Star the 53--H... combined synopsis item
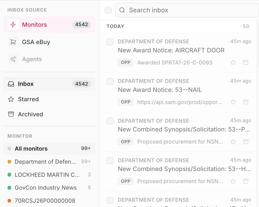Image resolution: width=259 pixels, height=207 pixels. [x=233, y=181]
